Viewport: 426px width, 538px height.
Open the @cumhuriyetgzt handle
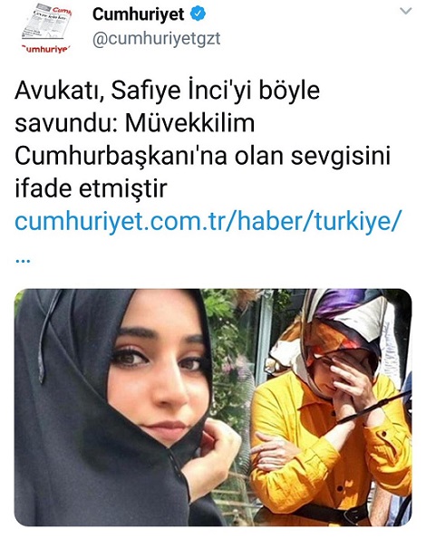[156, 39]
